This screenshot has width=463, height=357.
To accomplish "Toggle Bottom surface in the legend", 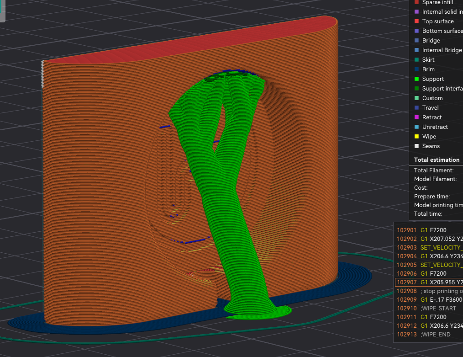I will (x=442, y=31).
